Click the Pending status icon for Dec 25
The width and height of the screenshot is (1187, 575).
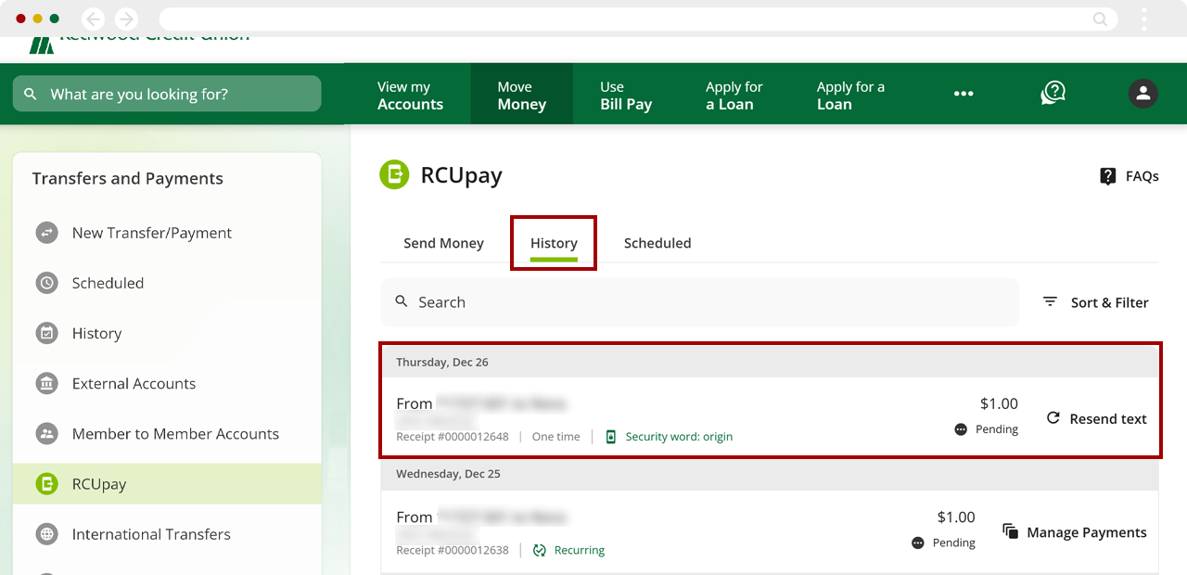[x=918, y=543]
